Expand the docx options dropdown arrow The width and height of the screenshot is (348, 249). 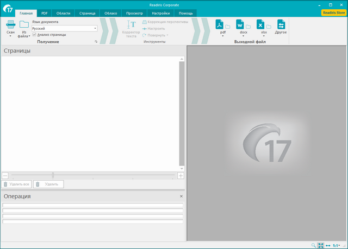[x=243, y=36]
